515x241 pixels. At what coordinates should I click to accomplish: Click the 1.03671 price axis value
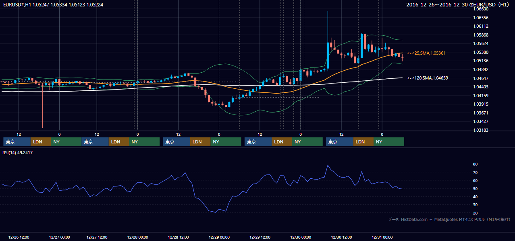[x=481, y=113]
